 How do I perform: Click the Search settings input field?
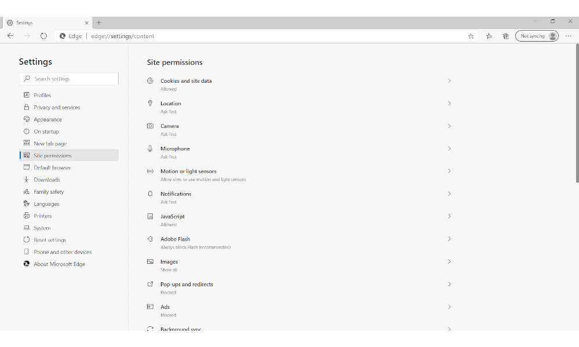coord(69,79)
